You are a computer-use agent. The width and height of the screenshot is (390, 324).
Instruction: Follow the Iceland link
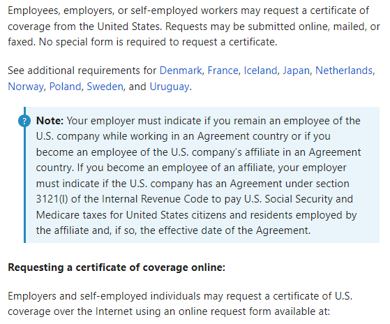coord(260,71)
